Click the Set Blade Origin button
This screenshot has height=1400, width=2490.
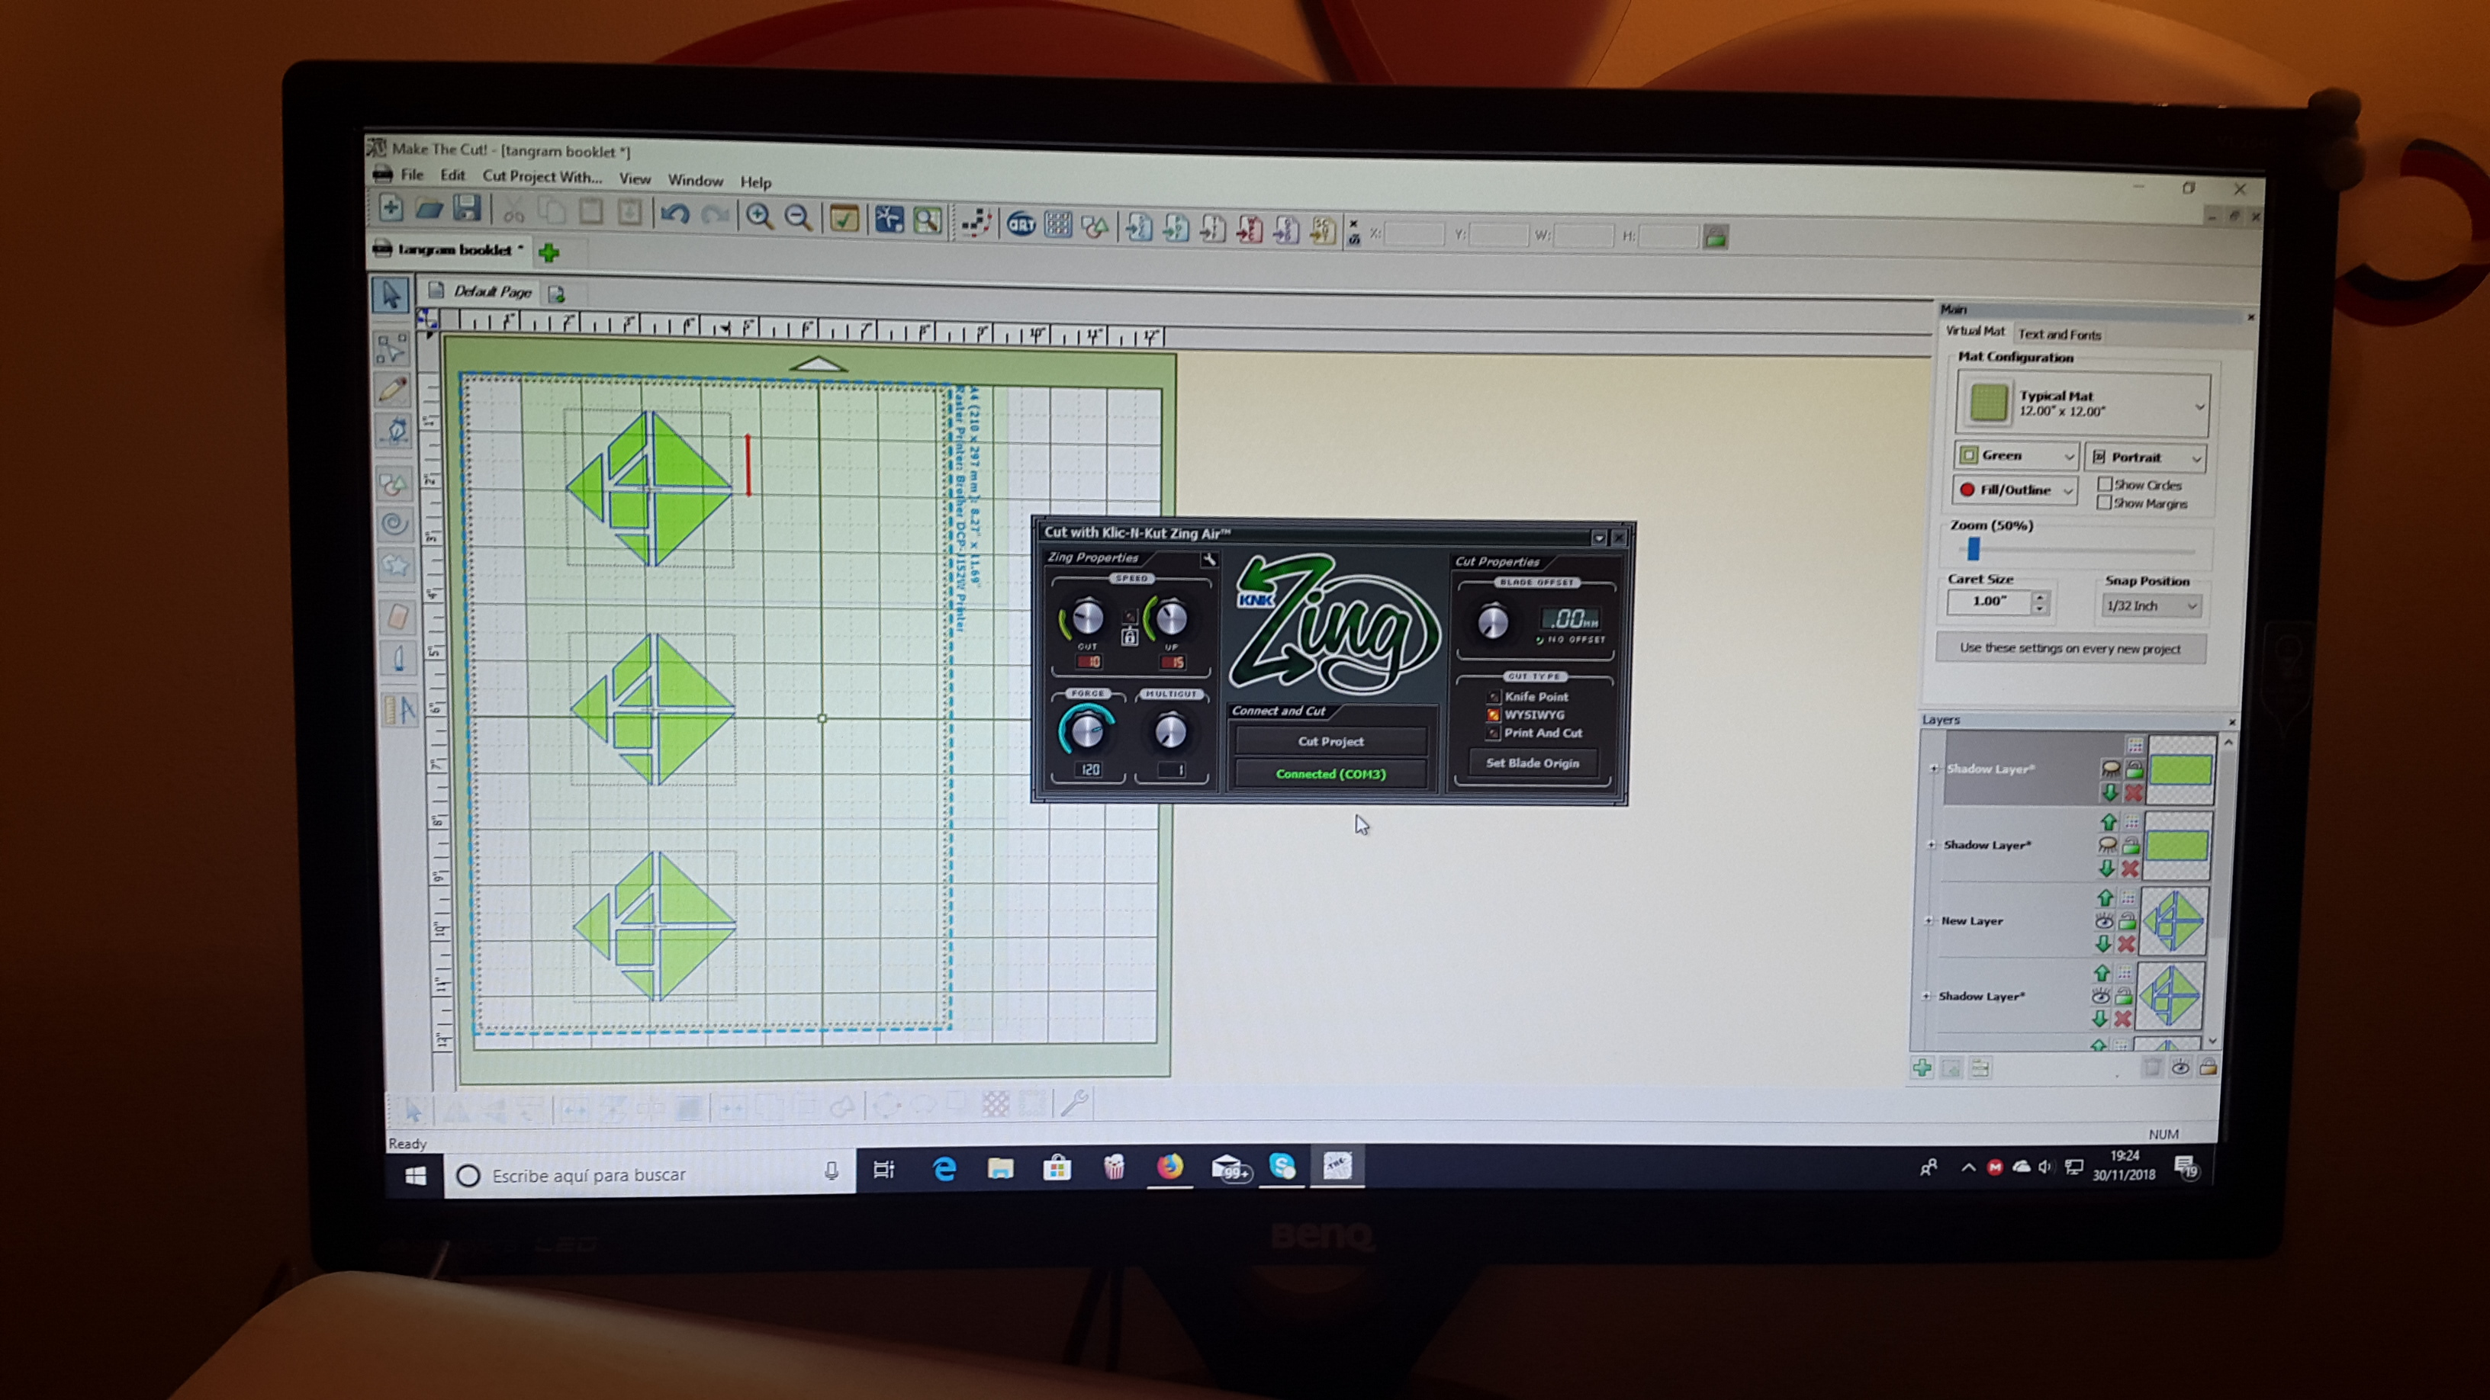[x=1532, y=763]
